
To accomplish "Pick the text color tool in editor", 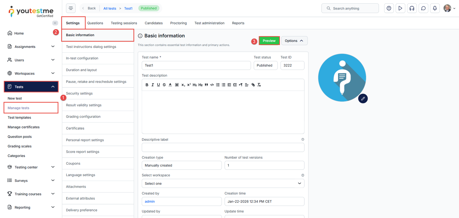I will 170,85.
